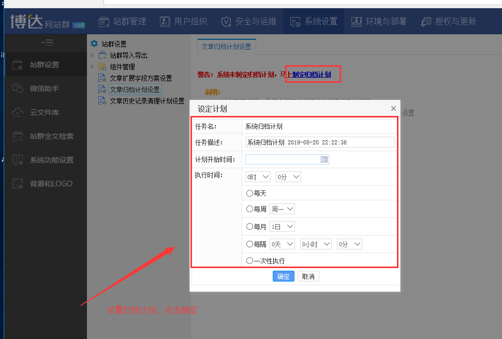The height and width of the screenshot is (339, 502).
Task: Close the 设定计划 dialog with X
Action: [x=393, y=109]
